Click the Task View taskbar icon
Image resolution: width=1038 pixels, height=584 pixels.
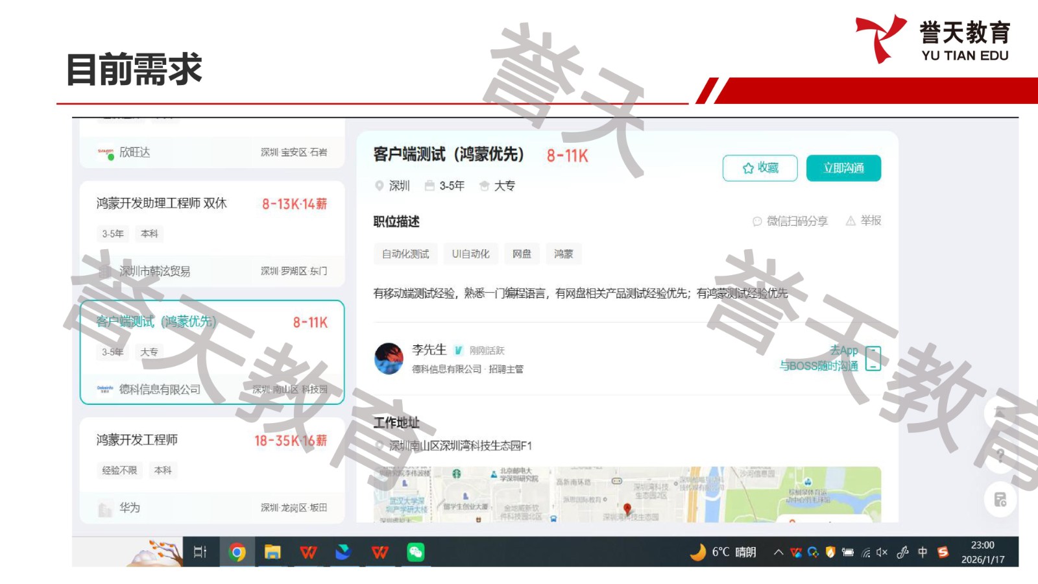[x=200, y=552]
